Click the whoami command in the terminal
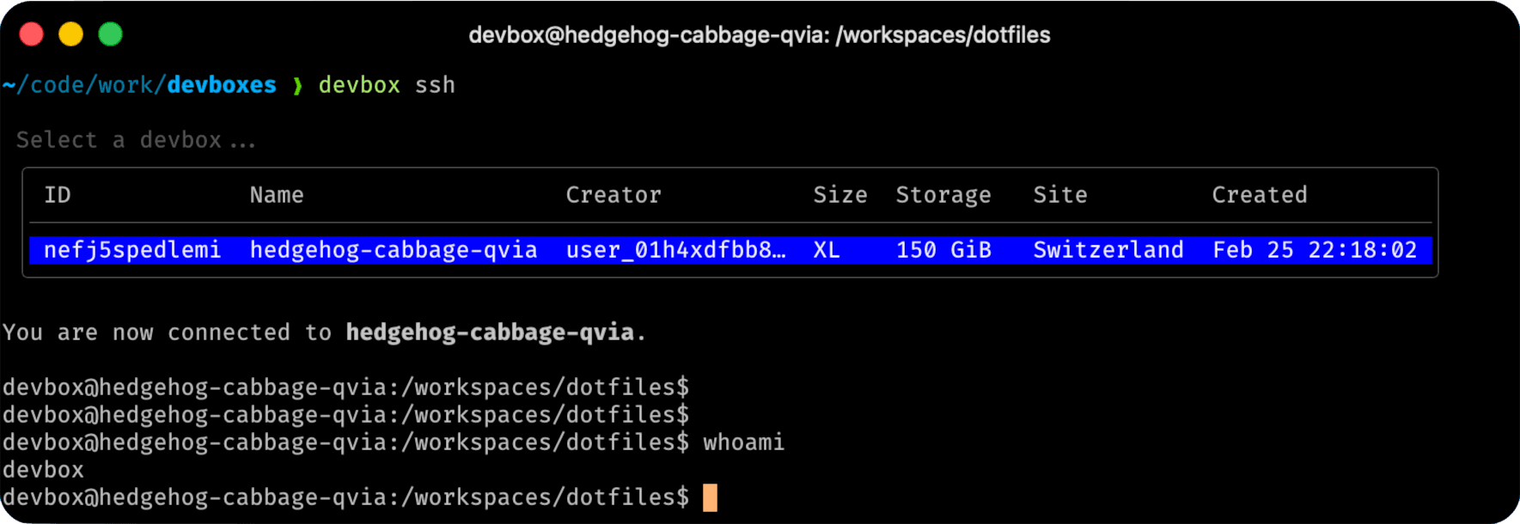Image resolution: width=1520 pixels, height=524 pixels. pos(742,442)
